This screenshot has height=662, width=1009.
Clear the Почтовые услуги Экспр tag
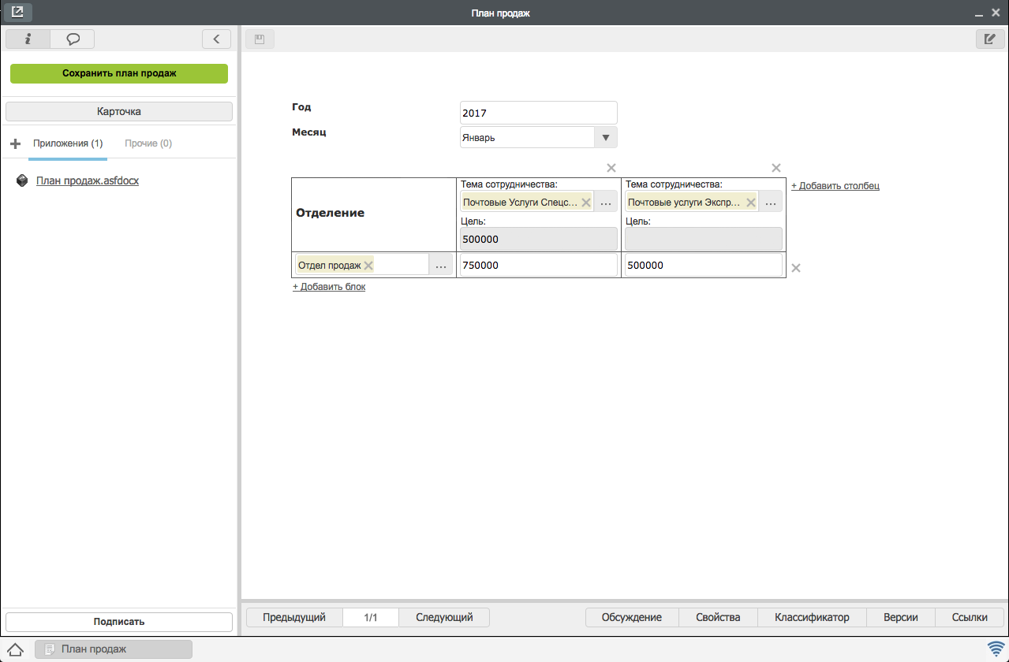pos(751,203)
